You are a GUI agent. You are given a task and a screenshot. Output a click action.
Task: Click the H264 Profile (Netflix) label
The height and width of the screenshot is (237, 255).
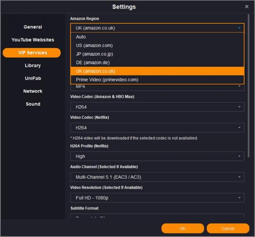(x=89, y=146)
